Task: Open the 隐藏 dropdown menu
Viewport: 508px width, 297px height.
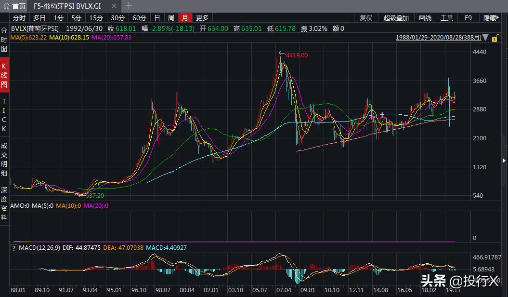Action: (492, 18)
